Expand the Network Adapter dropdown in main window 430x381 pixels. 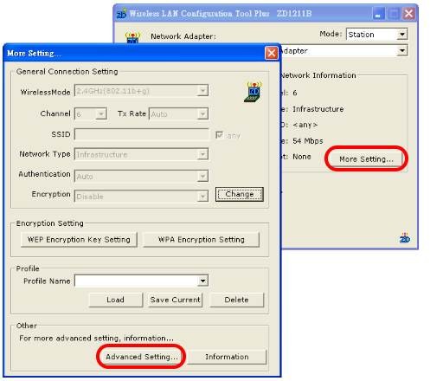coord(402,51)
